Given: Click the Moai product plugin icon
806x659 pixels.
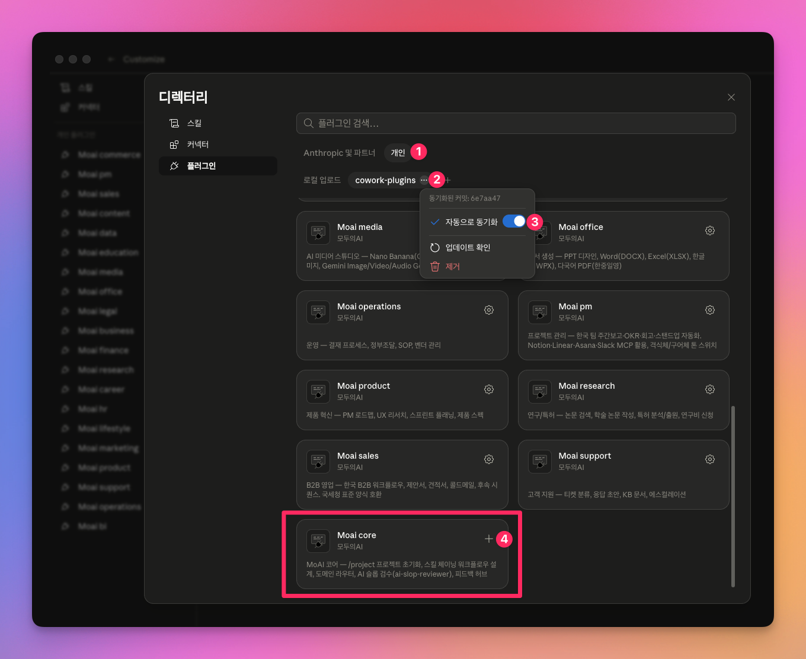Looking at the screenshot, I should pos(318,392).
